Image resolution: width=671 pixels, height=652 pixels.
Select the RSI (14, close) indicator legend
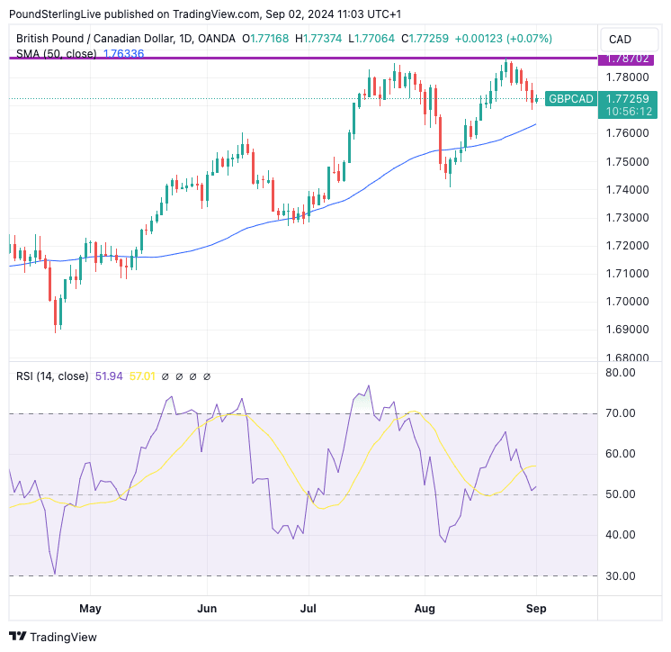[x=51, y=376]
